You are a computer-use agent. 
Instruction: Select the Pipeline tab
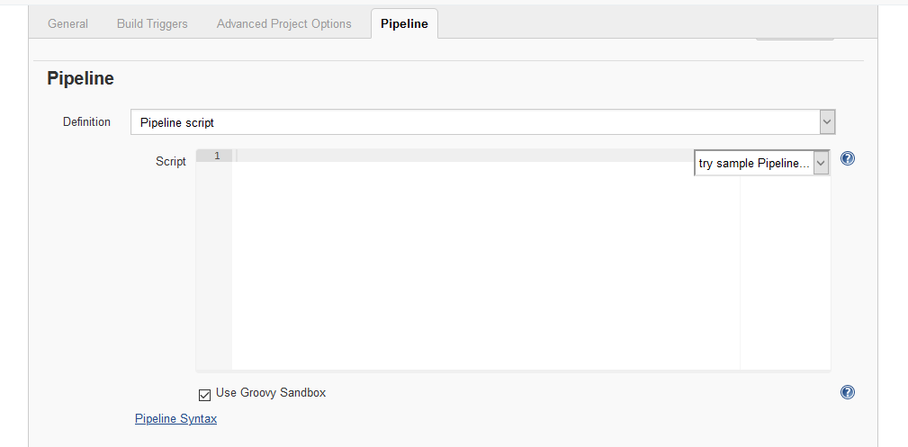[404, 23]
